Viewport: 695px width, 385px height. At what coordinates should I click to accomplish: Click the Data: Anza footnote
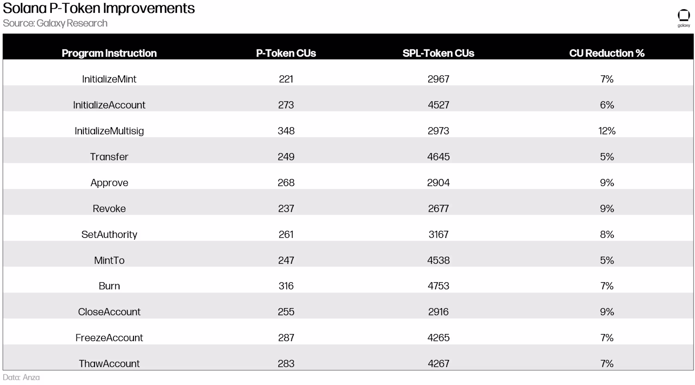(x=21, y=378)
